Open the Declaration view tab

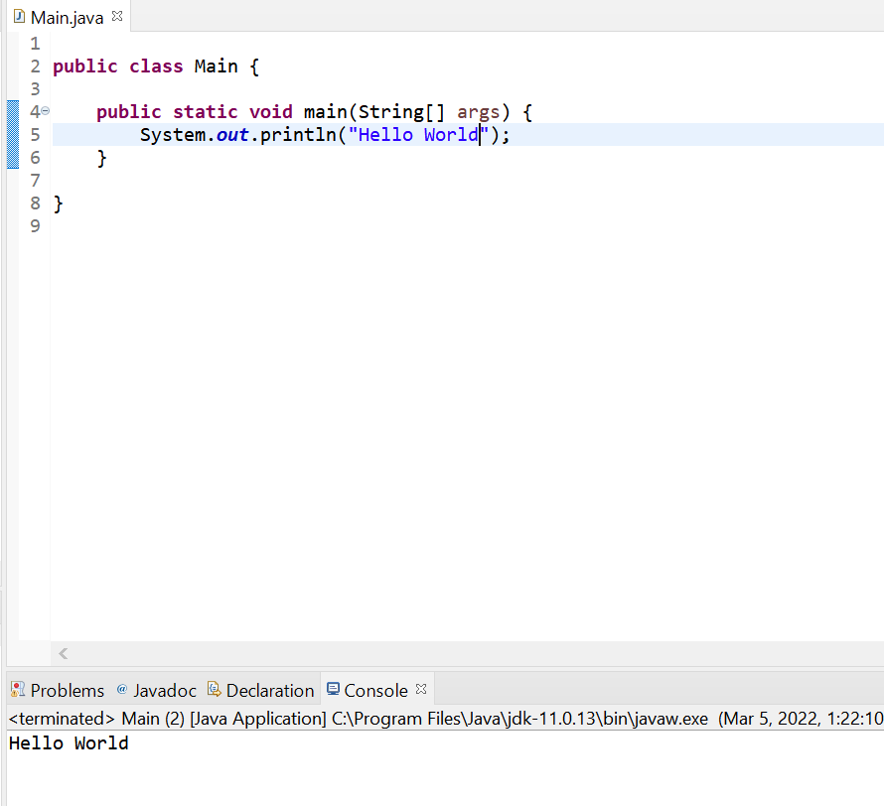tap(261, 690)
